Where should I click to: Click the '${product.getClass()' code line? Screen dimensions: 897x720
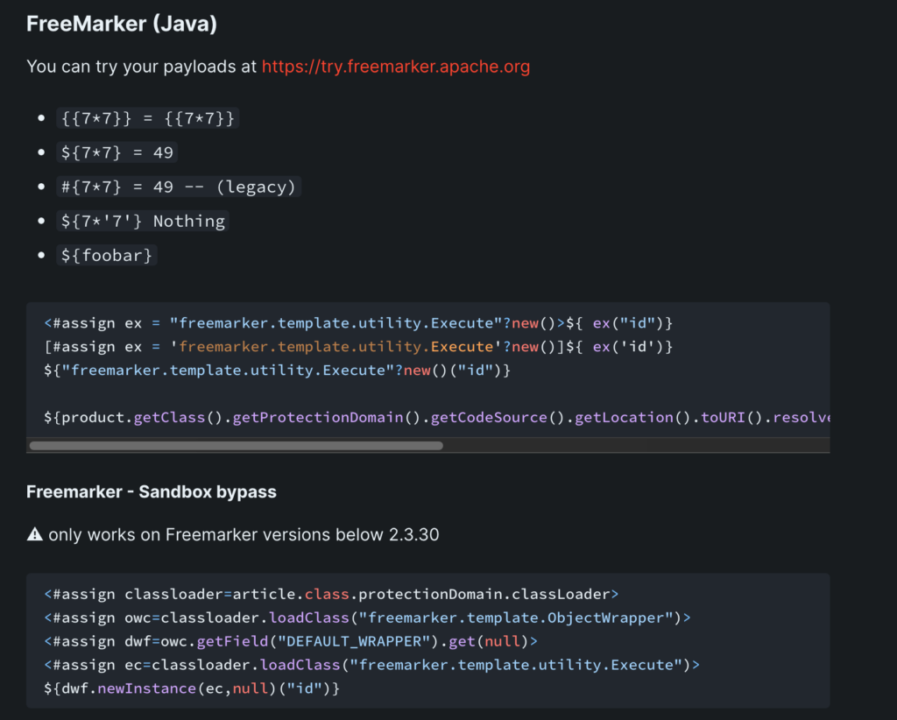437,418
